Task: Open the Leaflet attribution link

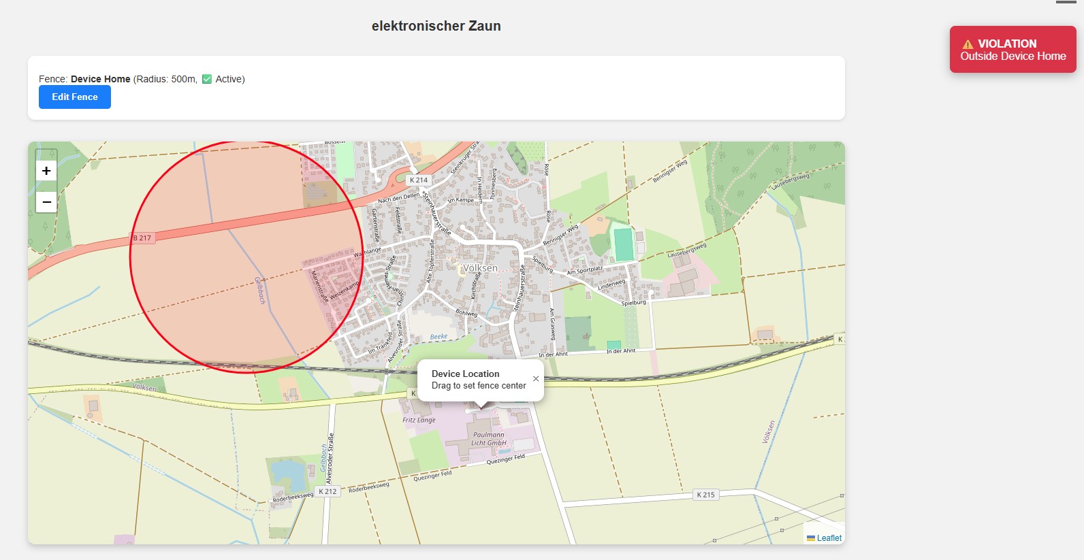Action: click(829, 538)
